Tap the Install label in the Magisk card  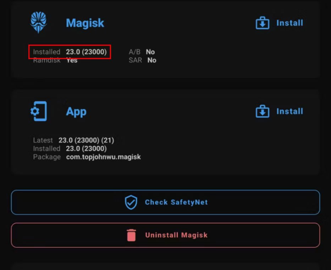coord(289,23)
